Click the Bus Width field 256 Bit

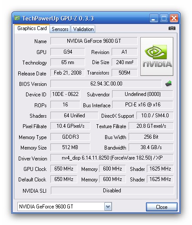151,137
